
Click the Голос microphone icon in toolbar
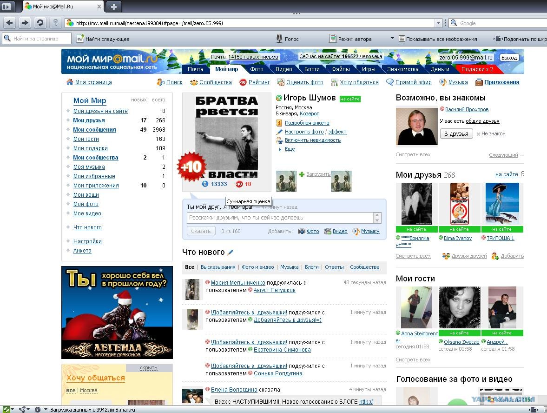tap(279, 39)
